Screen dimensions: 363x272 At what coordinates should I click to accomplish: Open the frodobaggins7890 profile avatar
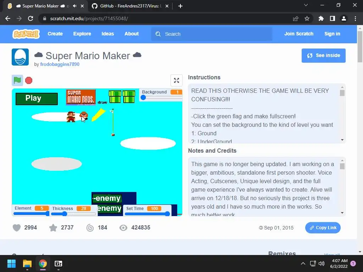point(20,57)
